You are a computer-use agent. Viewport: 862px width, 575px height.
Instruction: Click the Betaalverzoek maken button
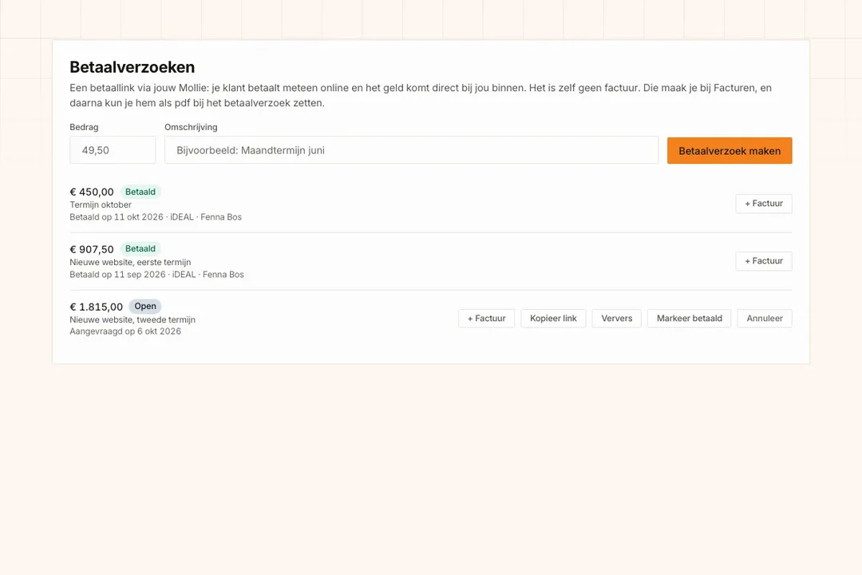pyautogui.click(x=730, y=151)
